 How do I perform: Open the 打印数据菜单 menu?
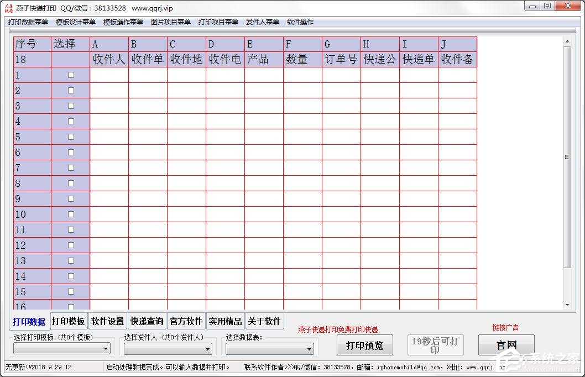28,22
